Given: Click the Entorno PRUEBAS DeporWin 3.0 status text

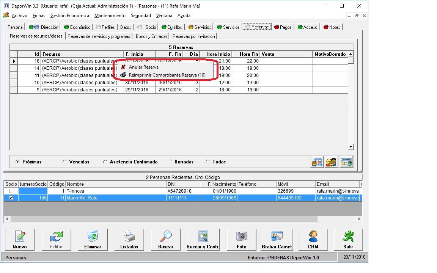Looking at the screenshot, I should (283, 258).
